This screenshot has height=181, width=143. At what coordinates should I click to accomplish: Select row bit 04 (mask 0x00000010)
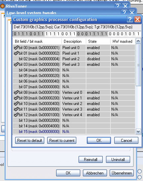[74, 70]
